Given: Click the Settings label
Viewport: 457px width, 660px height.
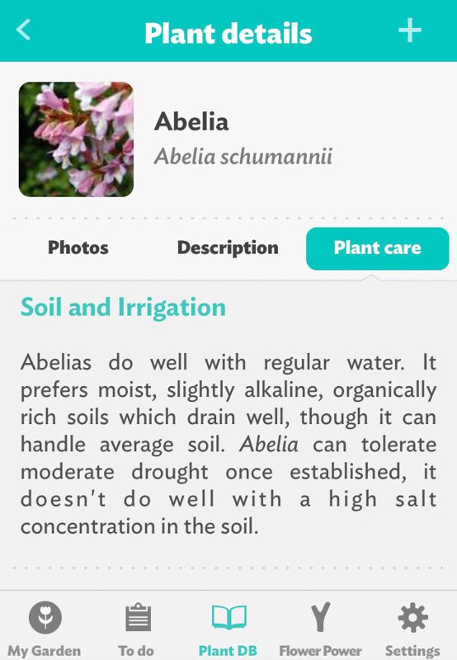Looking at the screenshot, I should click(412, 651).
